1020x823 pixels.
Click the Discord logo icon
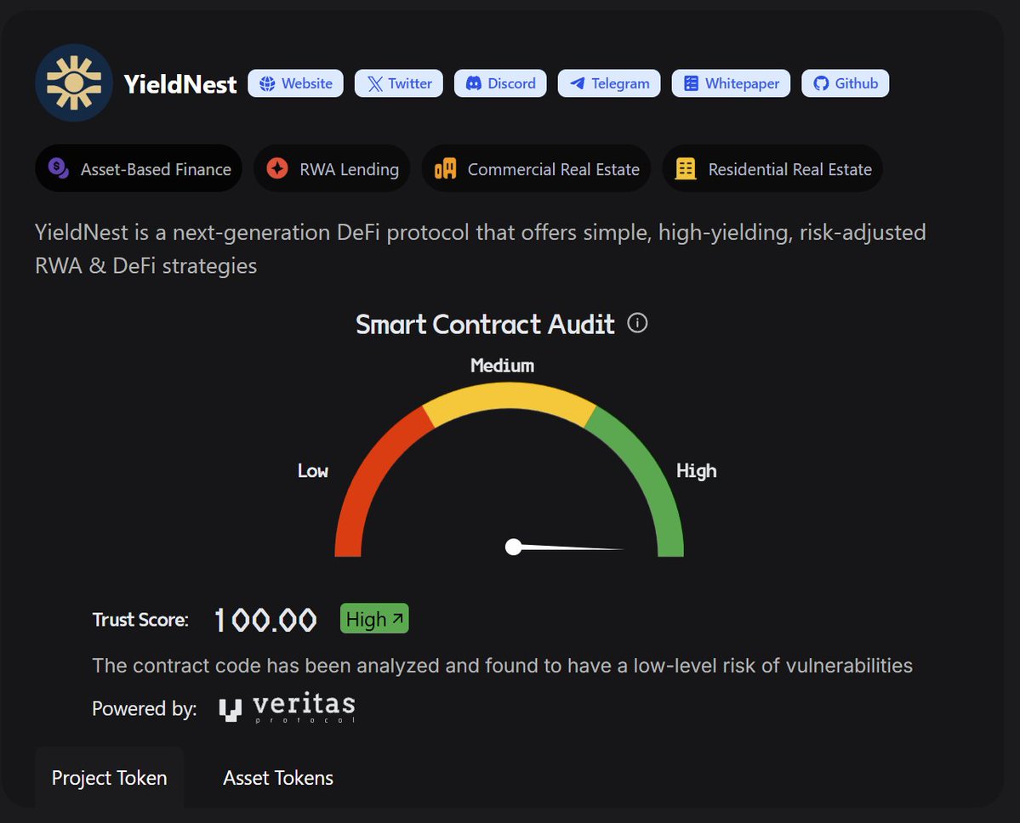[474, 83]
